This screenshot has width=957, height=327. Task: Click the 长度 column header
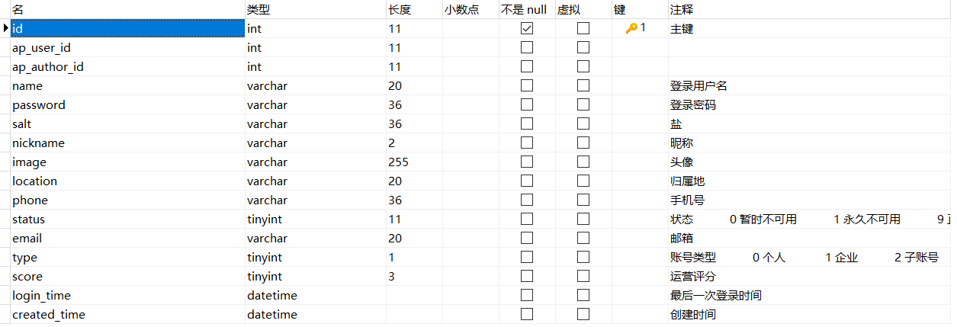pos(400,9)
